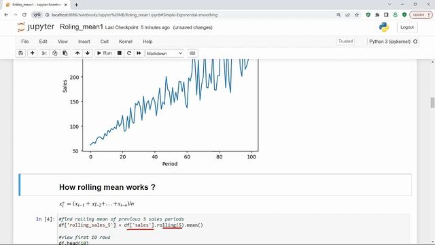This screenshot has width=435, height=245.
Task: Go forward in browser history
Action: click(15, 15)
